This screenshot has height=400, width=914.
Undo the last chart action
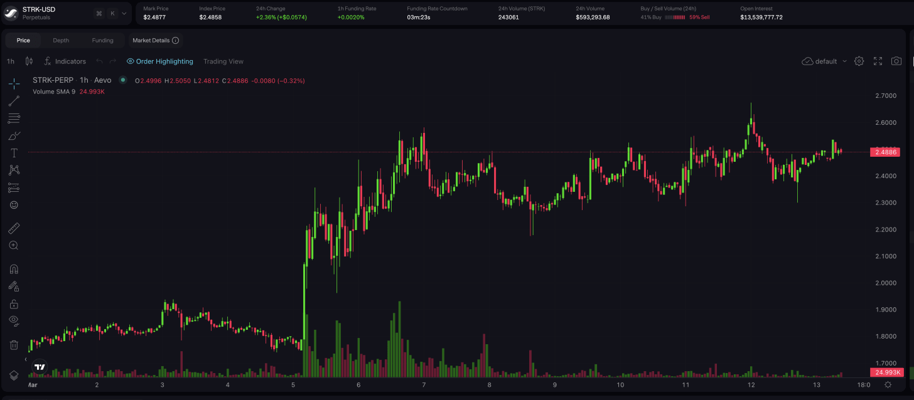(99, 61)
